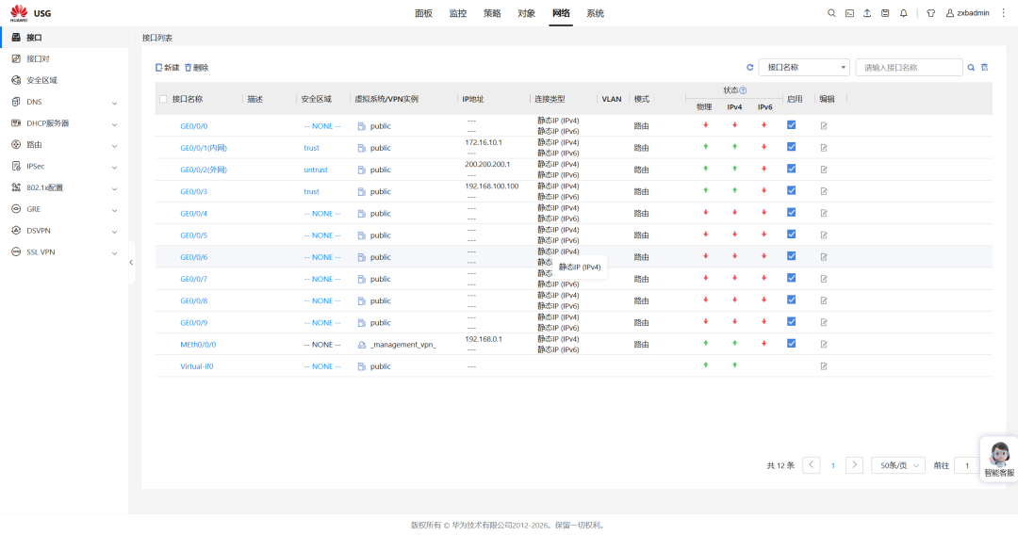Viewport: 1018px width, 535px height.
Task: Edit the GE0/0/8 interface
Action: (823, 300)
